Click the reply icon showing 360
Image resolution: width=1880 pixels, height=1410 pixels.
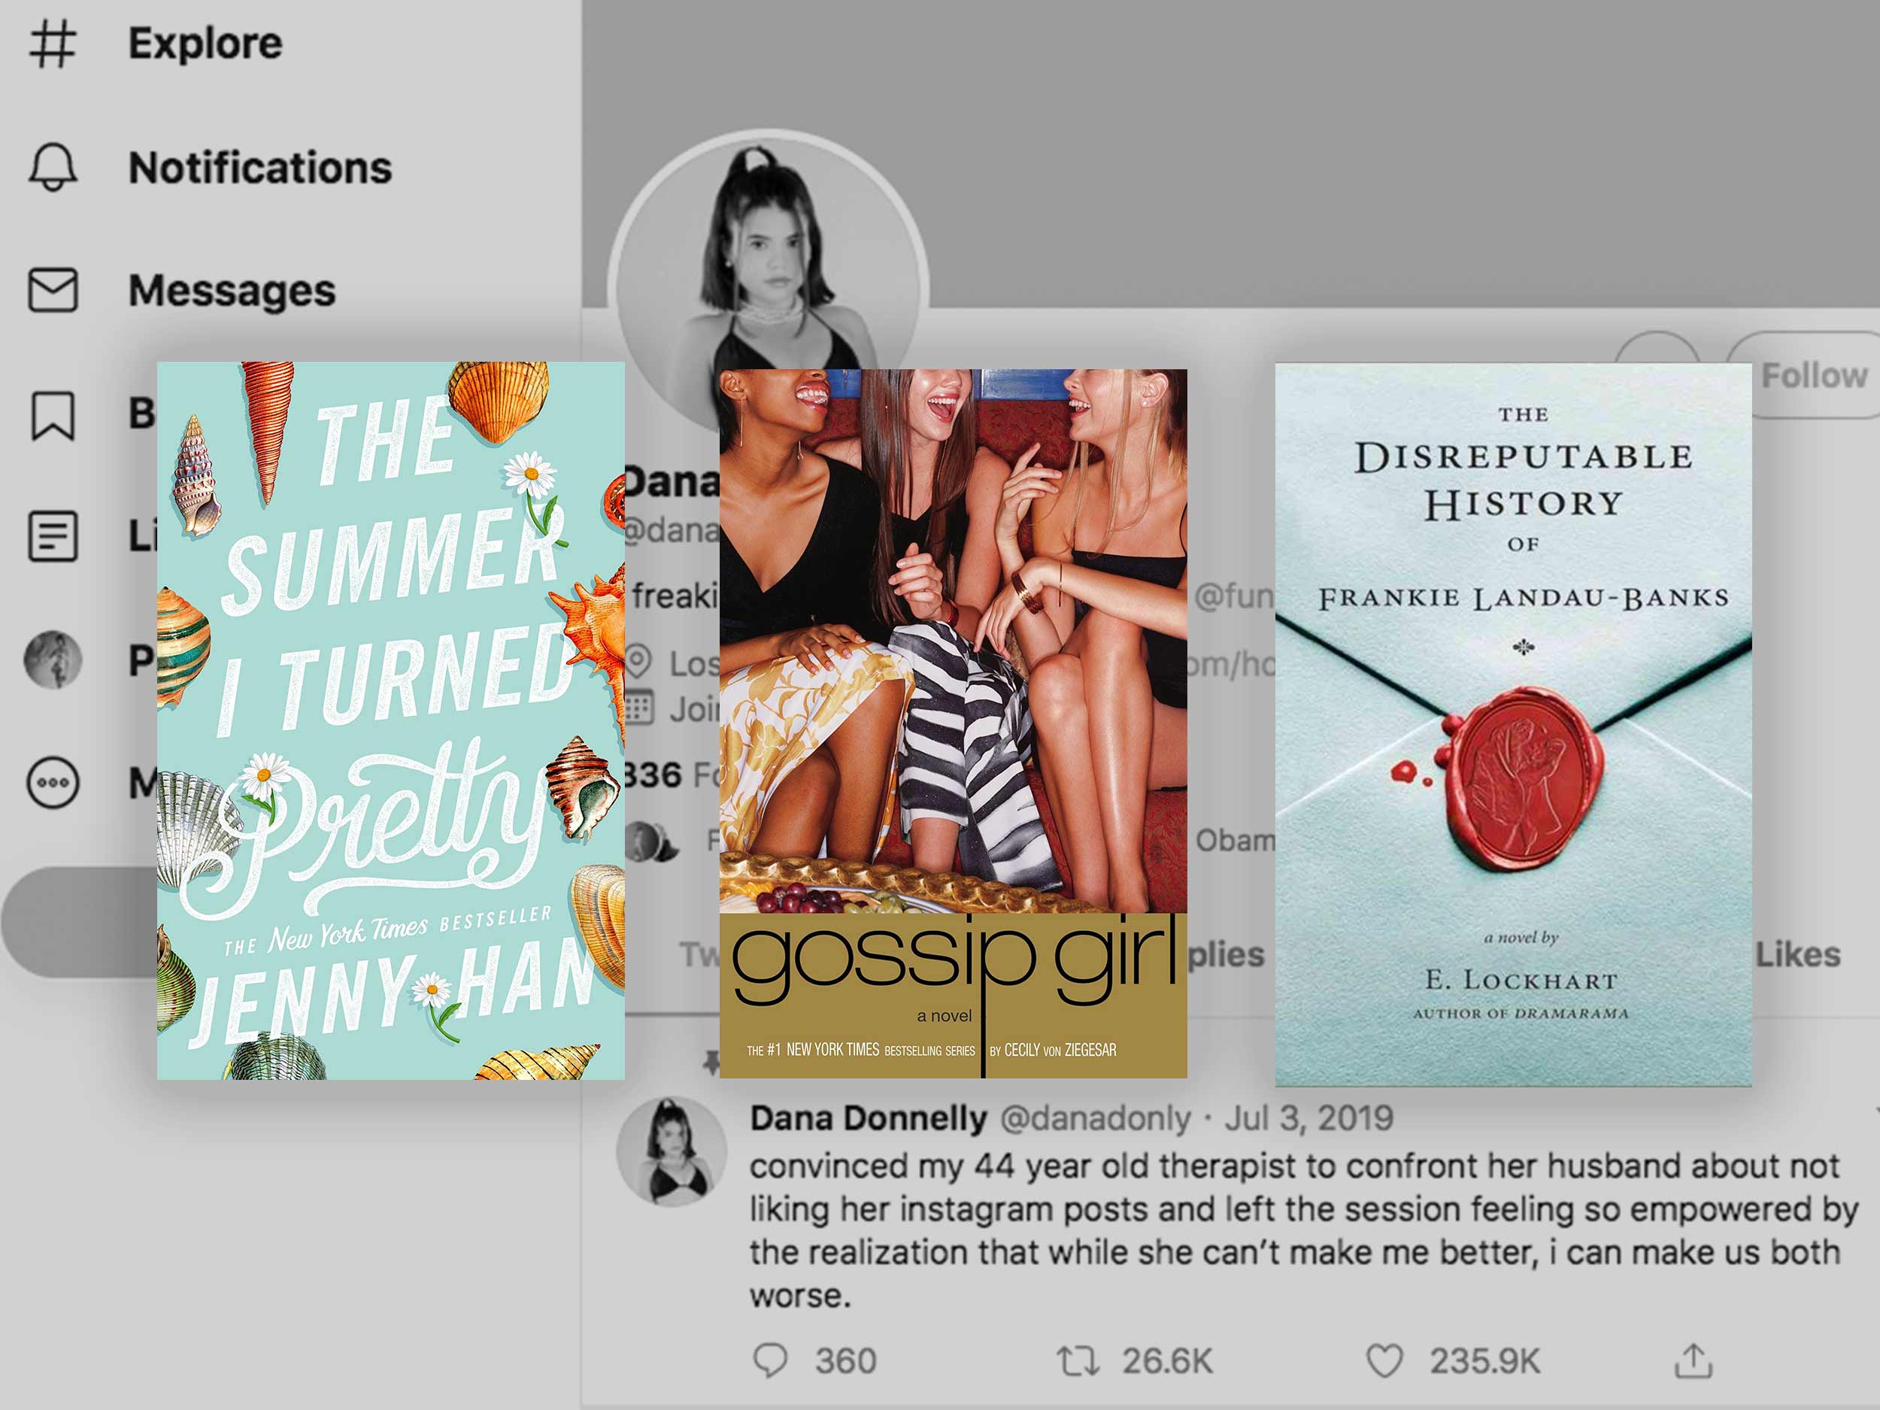[770, 1360]
